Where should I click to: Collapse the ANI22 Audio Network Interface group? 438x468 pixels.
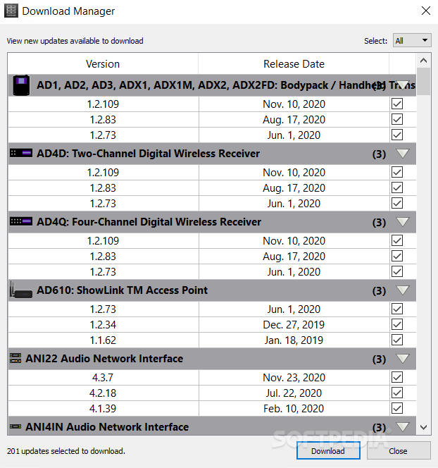403,359
